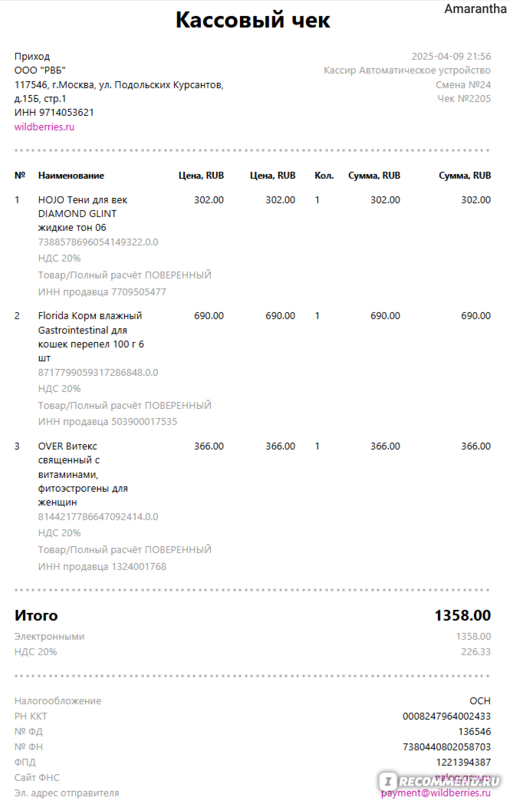Click the date 2025-04-09 21:56
This screenshot has height=801, width=510.
[x=451, y=56]
